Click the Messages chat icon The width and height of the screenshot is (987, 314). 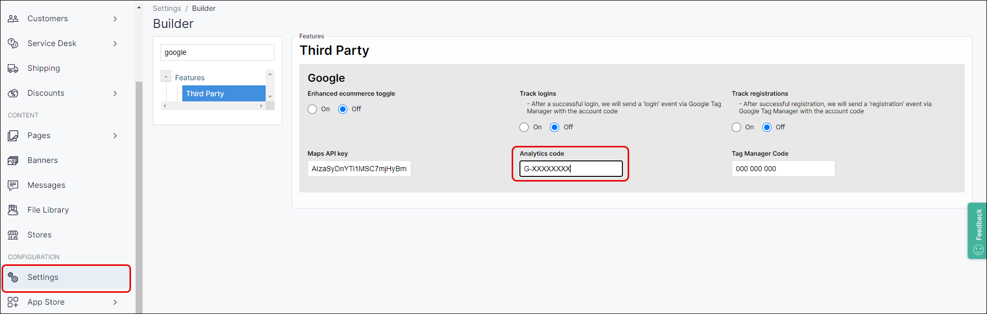(13, 185)
